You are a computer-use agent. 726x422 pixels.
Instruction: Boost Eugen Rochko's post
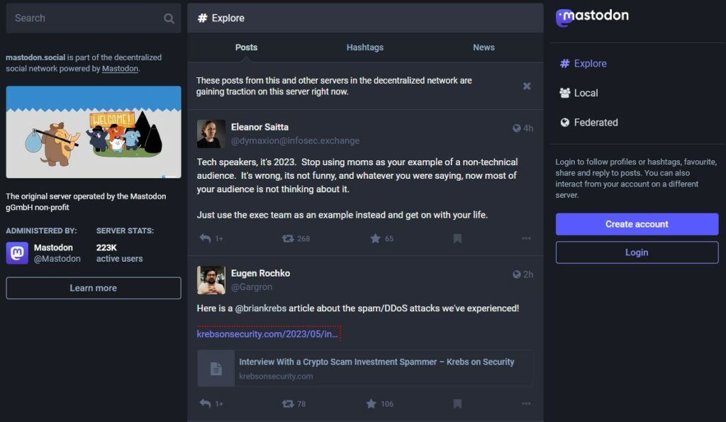(x=288, y=404)
